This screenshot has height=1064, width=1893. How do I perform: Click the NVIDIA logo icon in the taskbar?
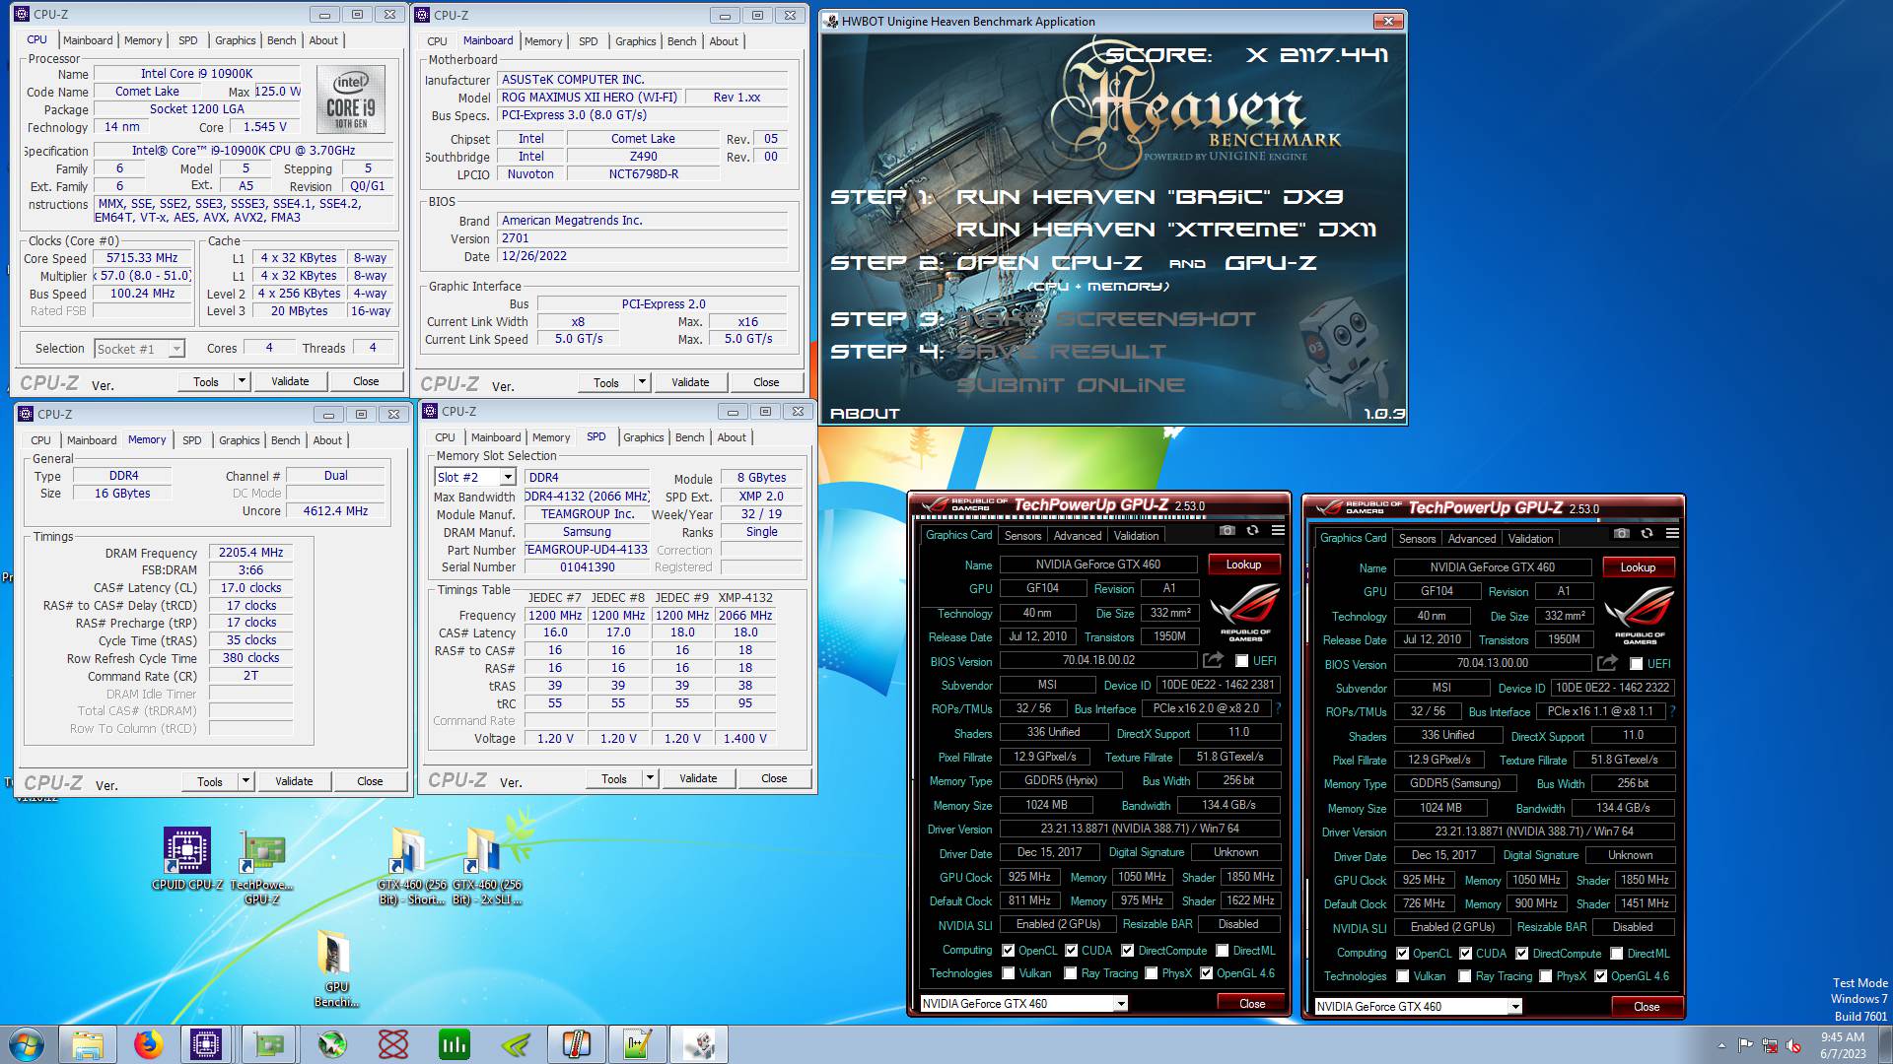click(x=516, y=1044)
